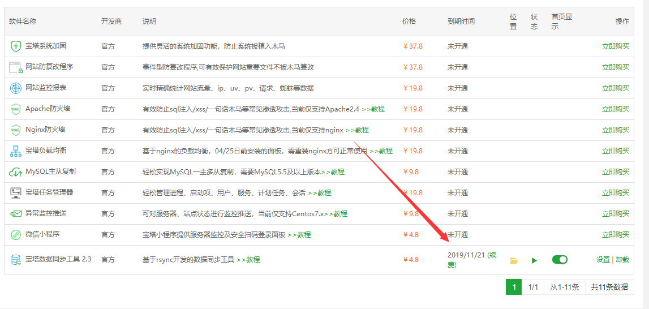The width and height of the screenshot is (649, 309).
Task: Click the 宝塔负载均衡 network icon
Action: point(15,151)
